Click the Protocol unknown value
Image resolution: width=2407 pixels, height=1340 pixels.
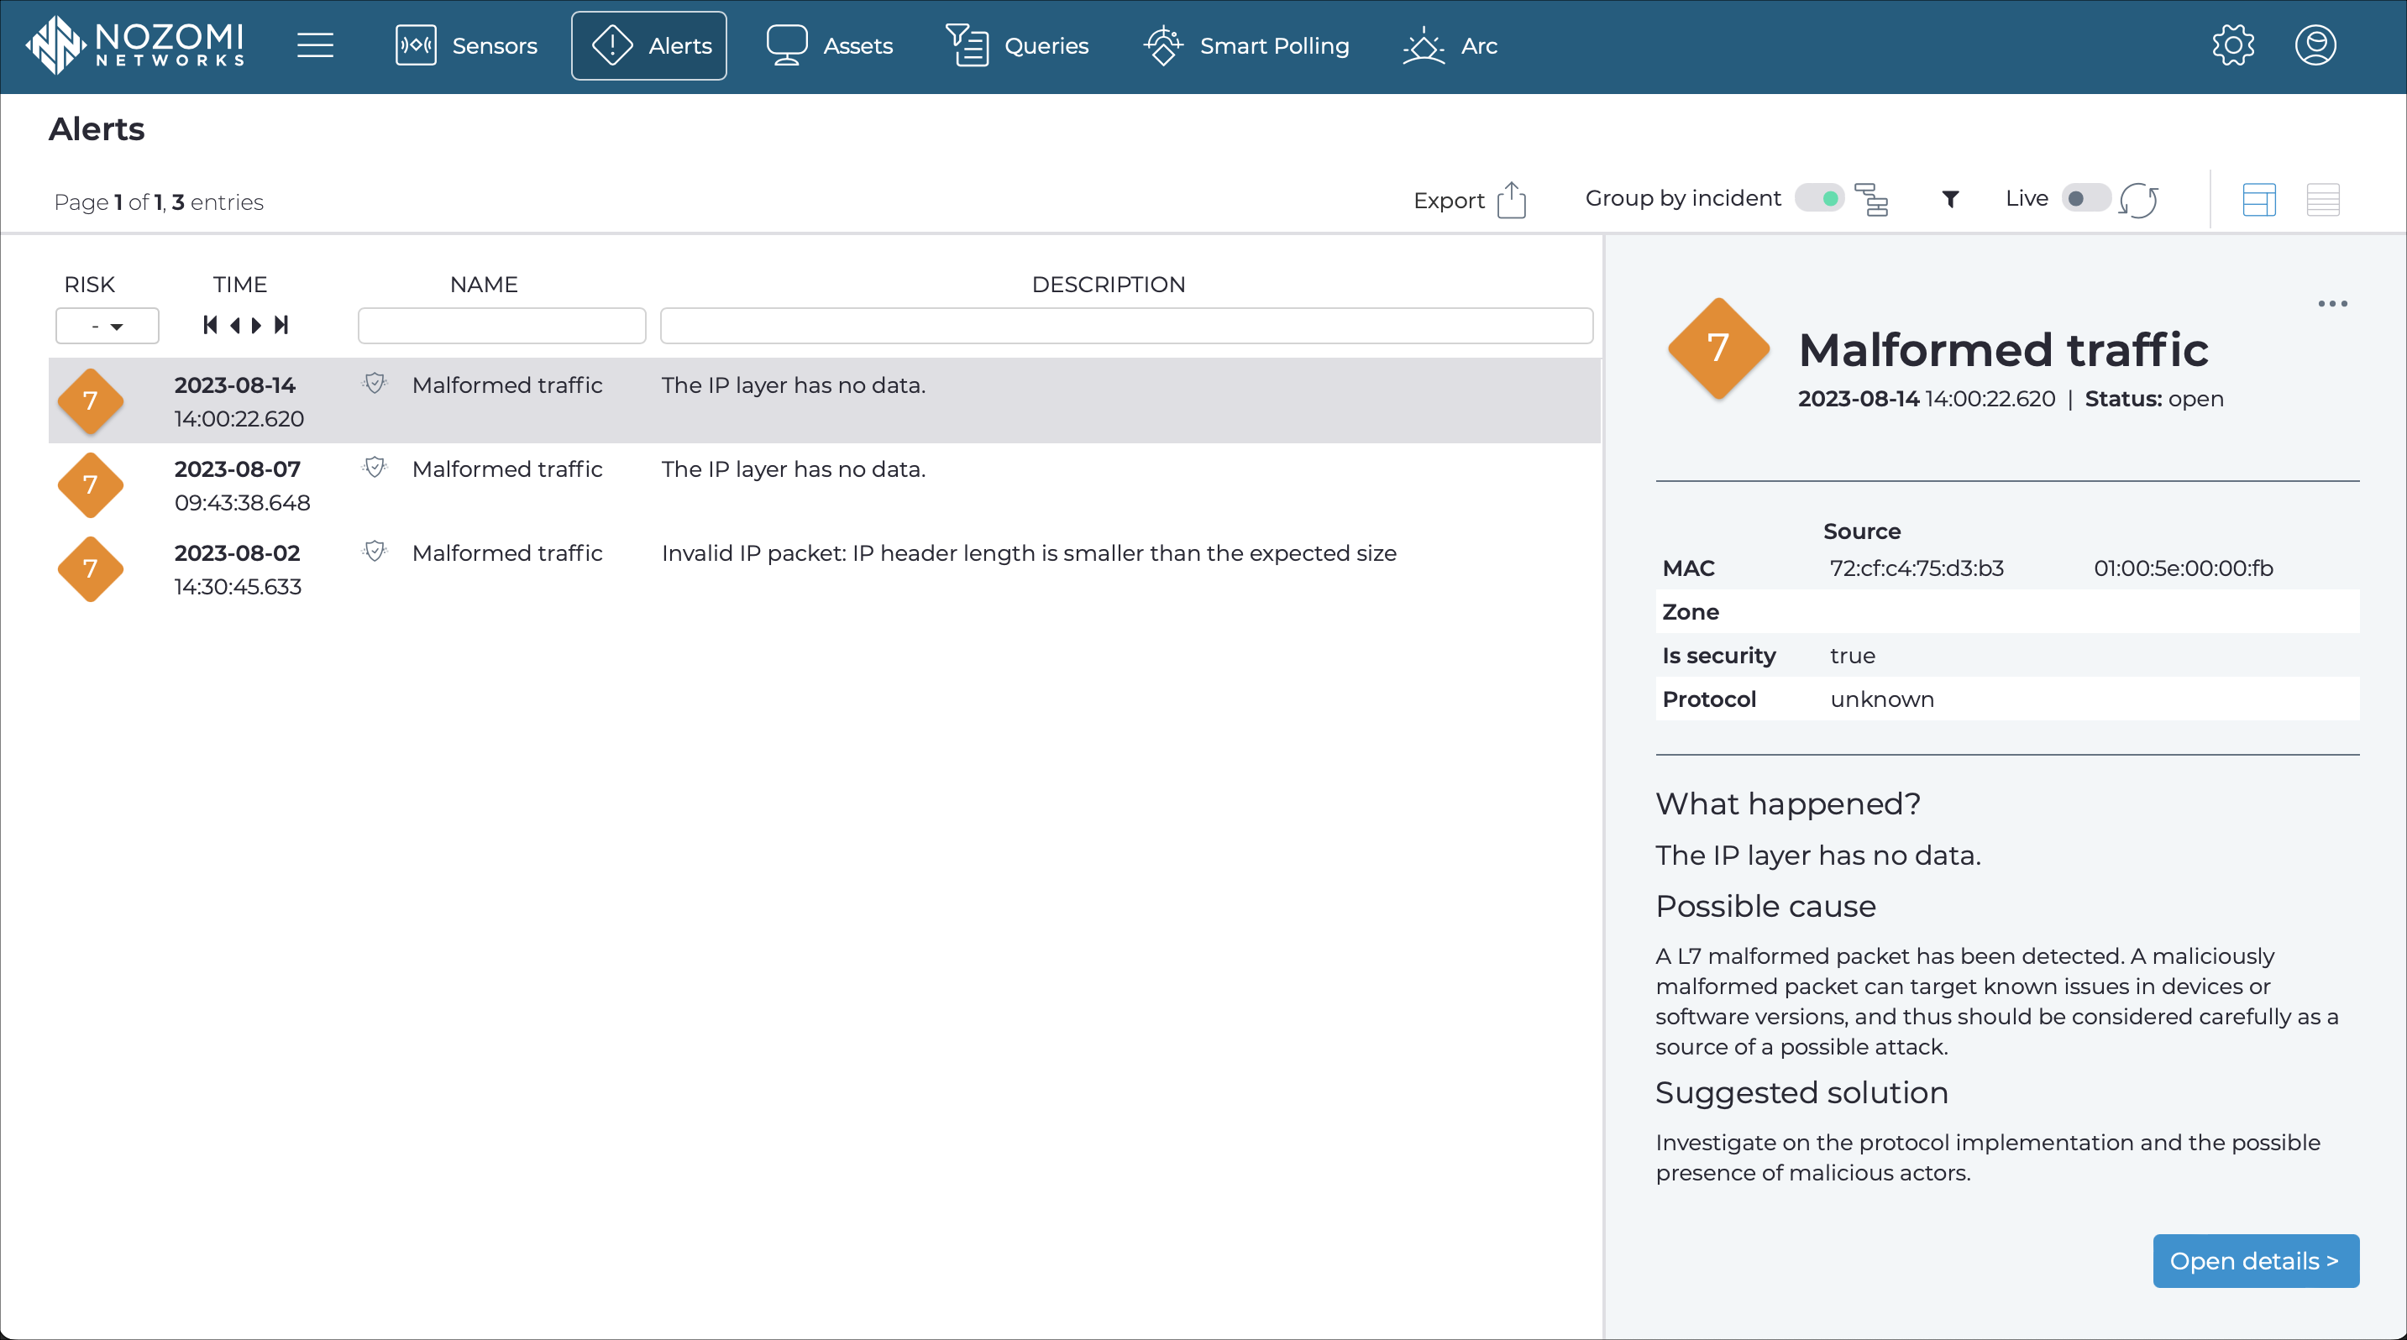click(x=1882, y=699)
